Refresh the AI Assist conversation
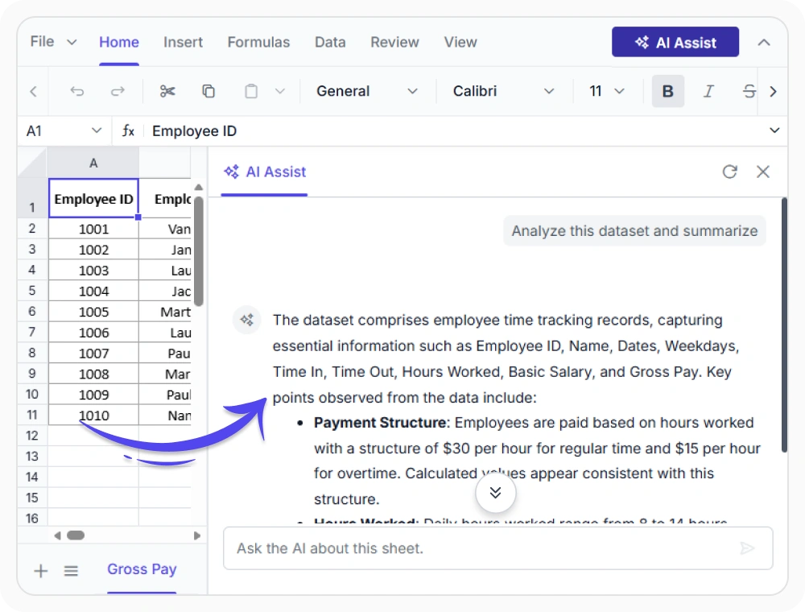805x612 pixels. pyautogui.click(x=729, y=172)
